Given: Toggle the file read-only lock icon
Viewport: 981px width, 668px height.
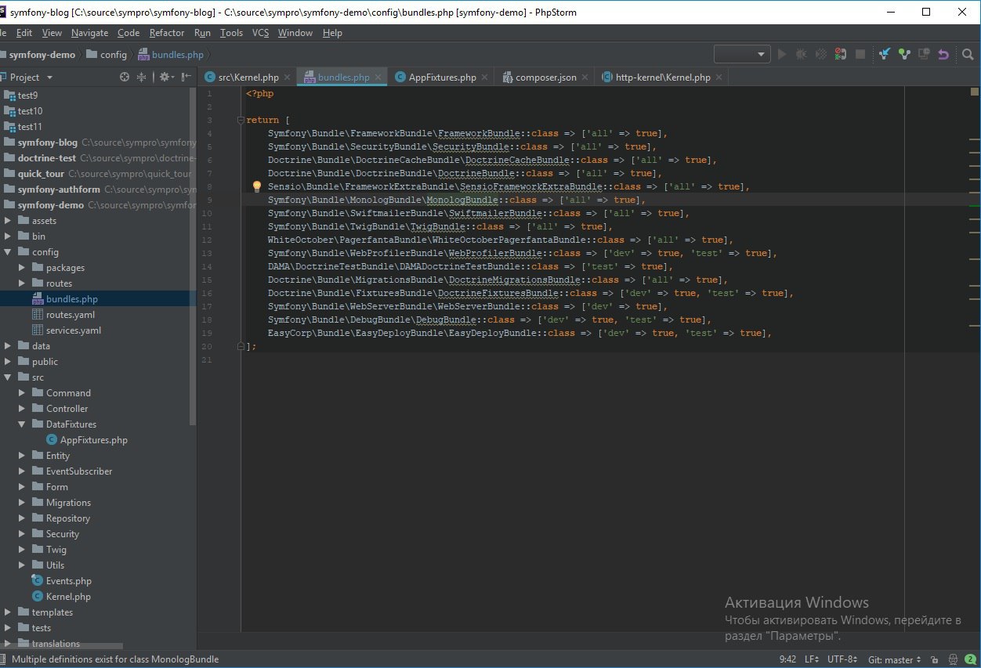Looking at the screenshot, I should tap(933, 660).
